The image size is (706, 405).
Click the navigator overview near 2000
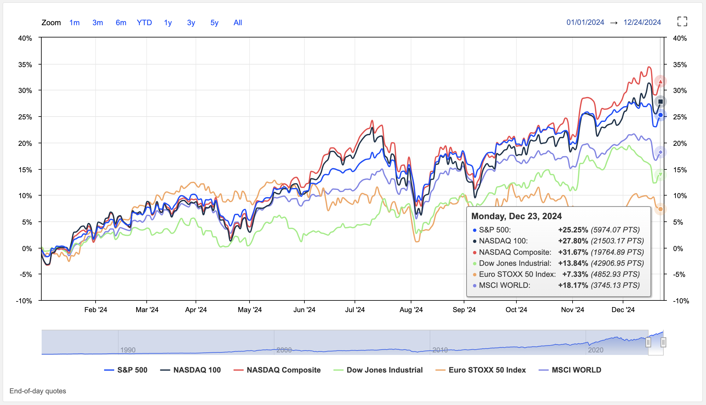coord(284,350)
